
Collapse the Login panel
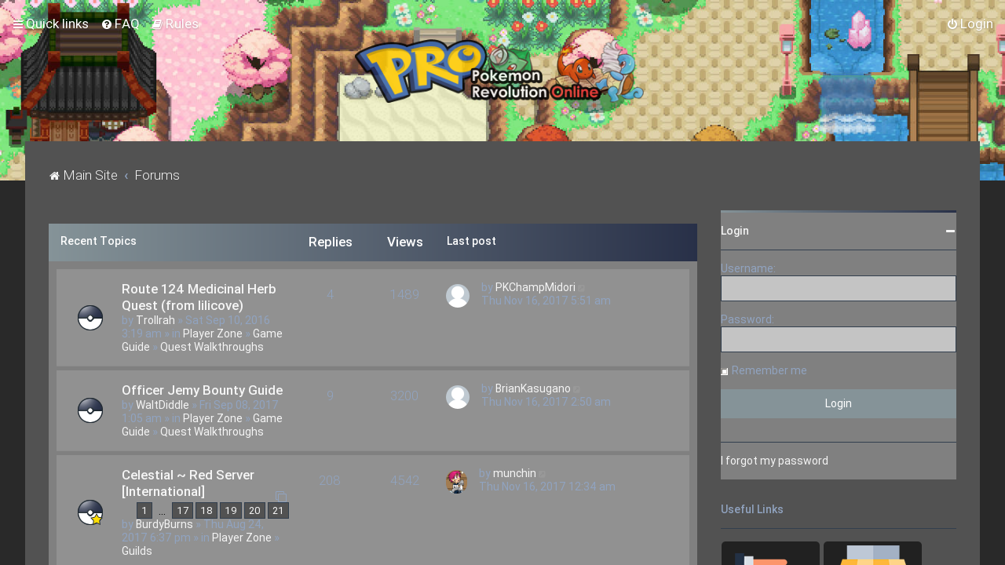pos(950,231)
